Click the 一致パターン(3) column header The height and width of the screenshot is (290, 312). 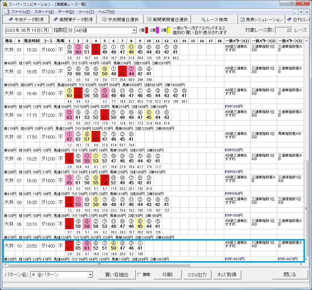coord(290,41)
